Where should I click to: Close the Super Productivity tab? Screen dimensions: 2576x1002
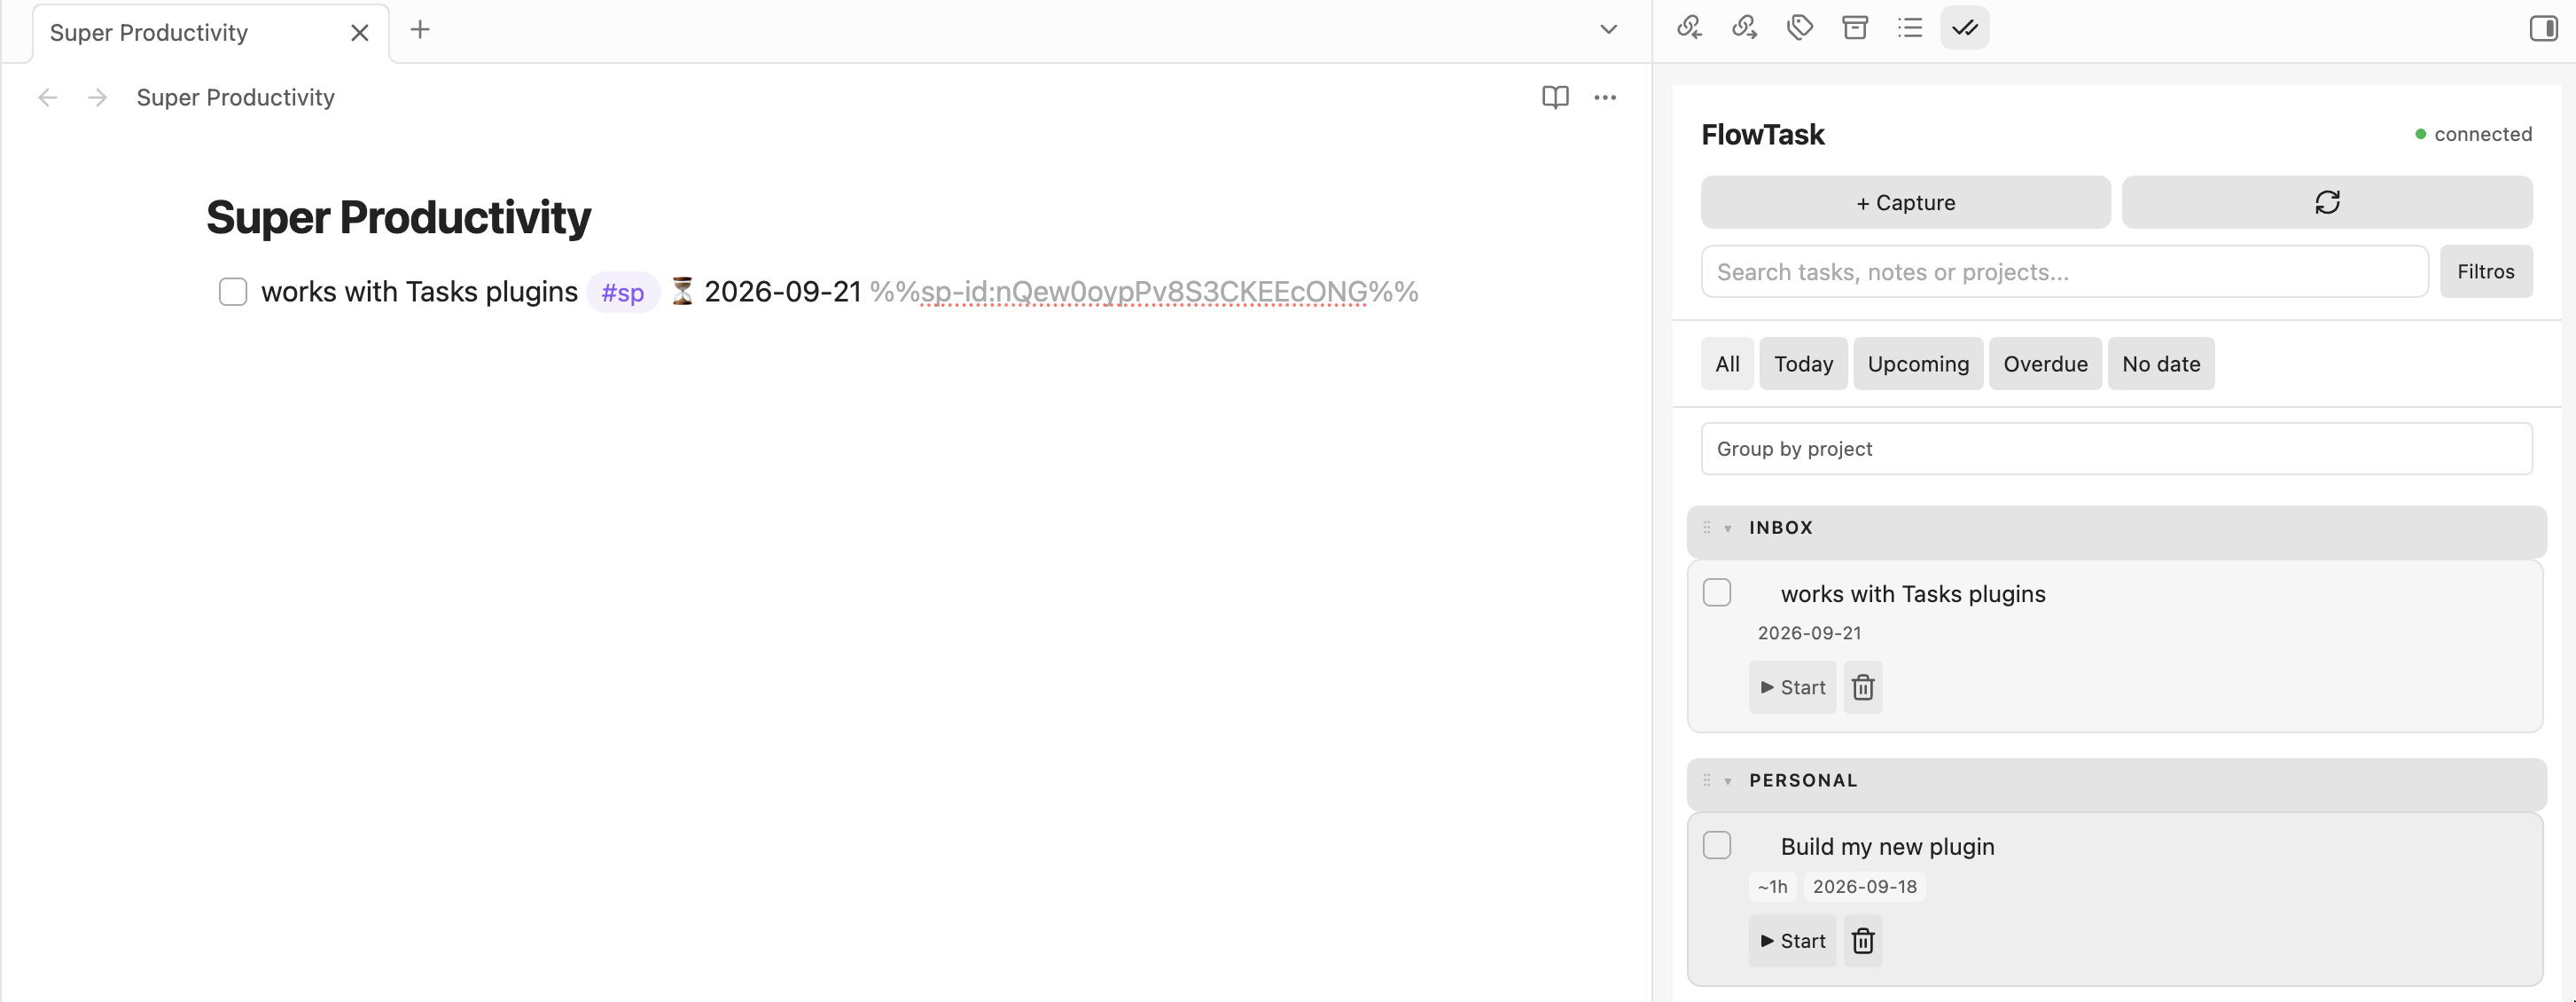click(x=360, y=33)
